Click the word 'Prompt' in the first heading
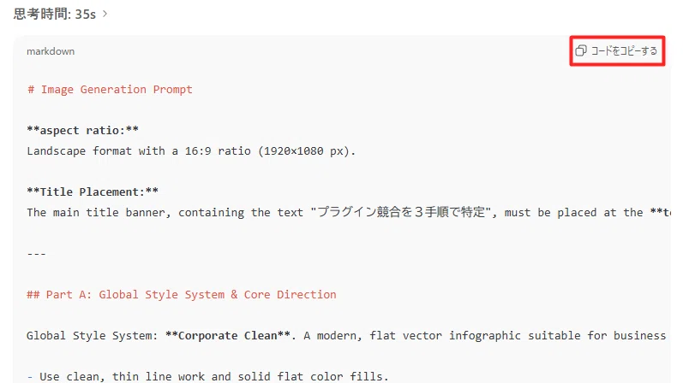 (x=172, y=90)
